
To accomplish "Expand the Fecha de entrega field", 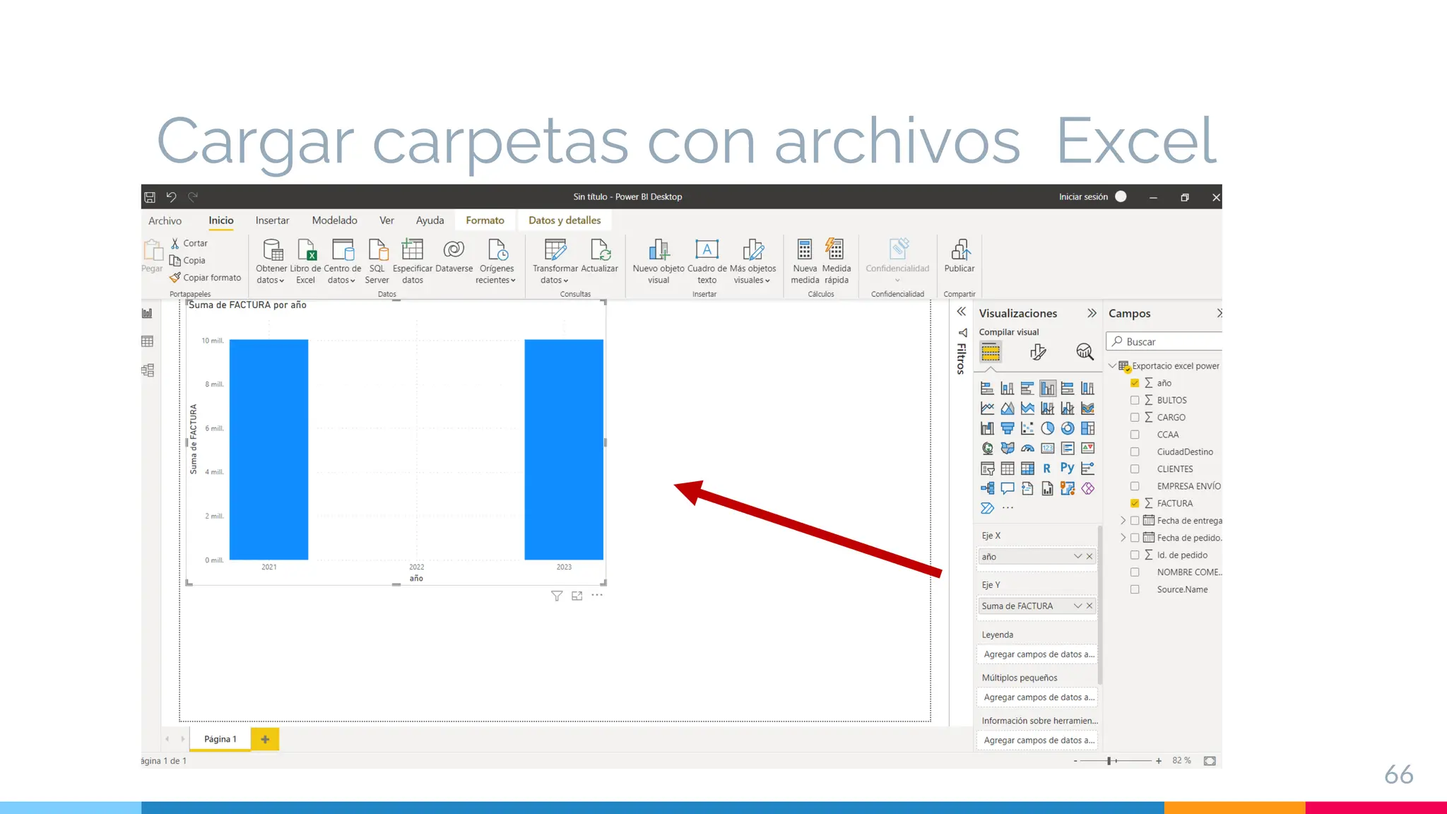I will pyautogui.click(x=1123, y=521).
